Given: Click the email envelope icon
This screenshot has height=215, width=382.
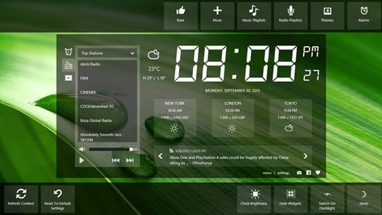Looking at the screenshot, I should 299,173.
